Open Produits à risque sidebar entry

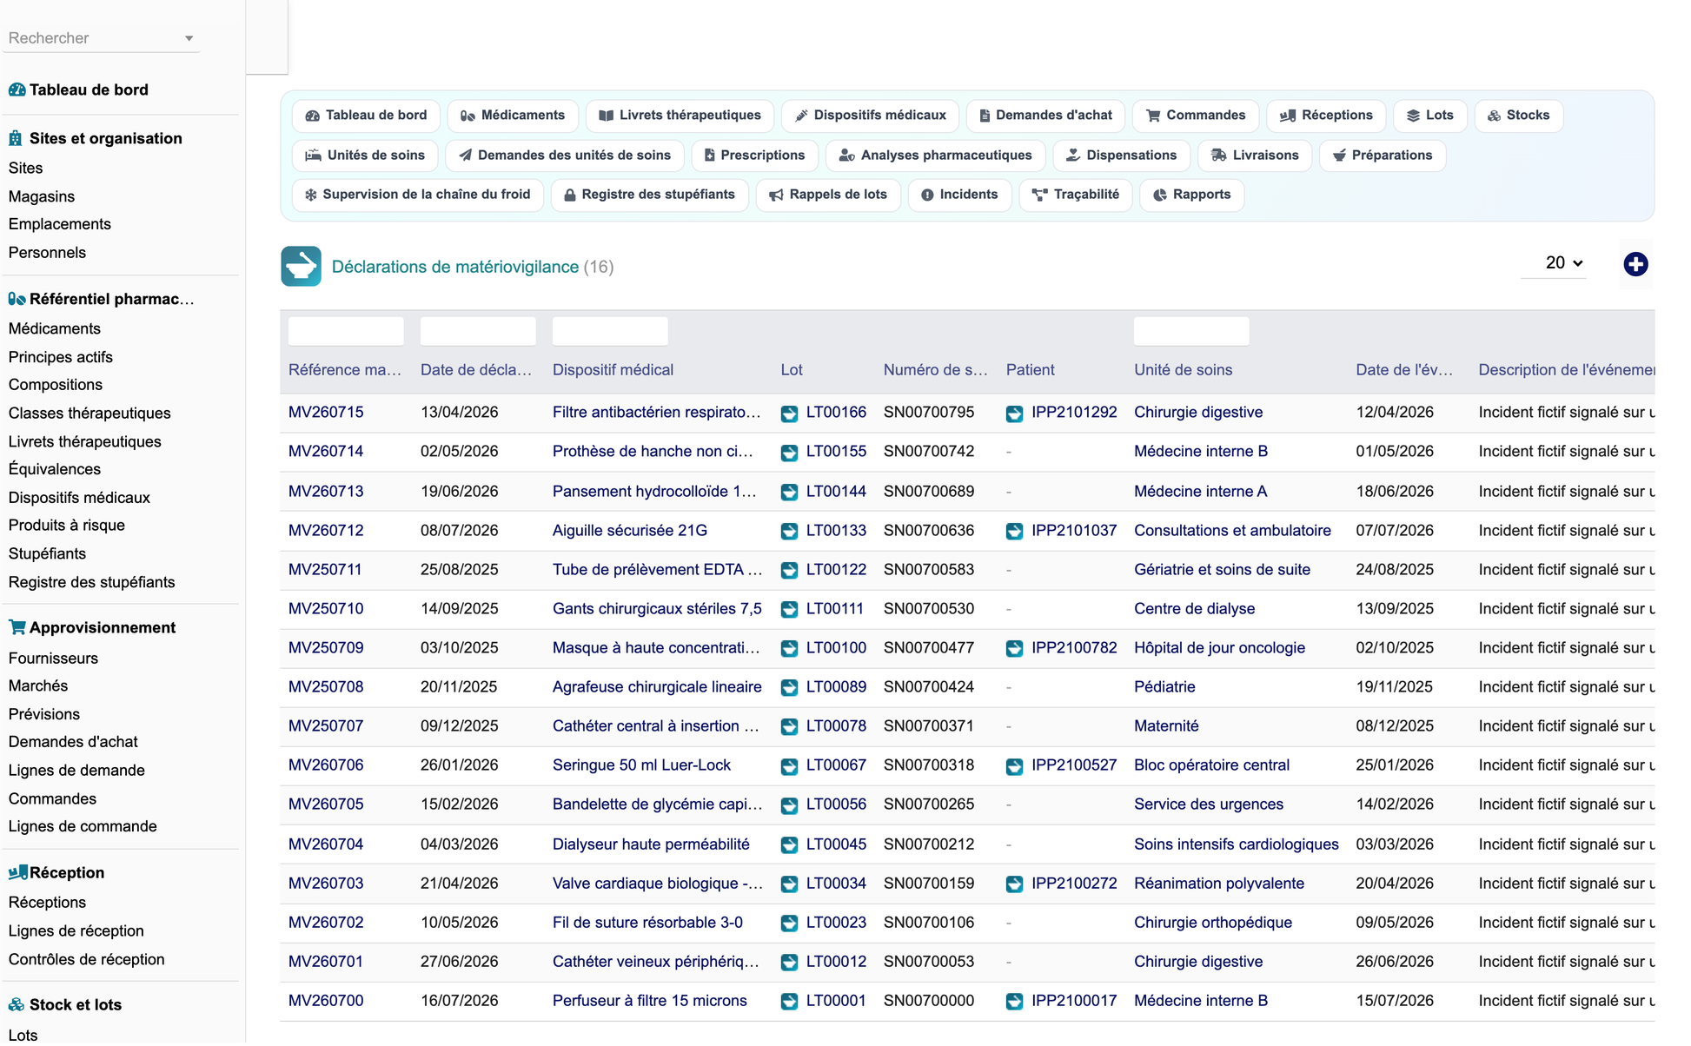pyautogui.click(x=66, y=526)
